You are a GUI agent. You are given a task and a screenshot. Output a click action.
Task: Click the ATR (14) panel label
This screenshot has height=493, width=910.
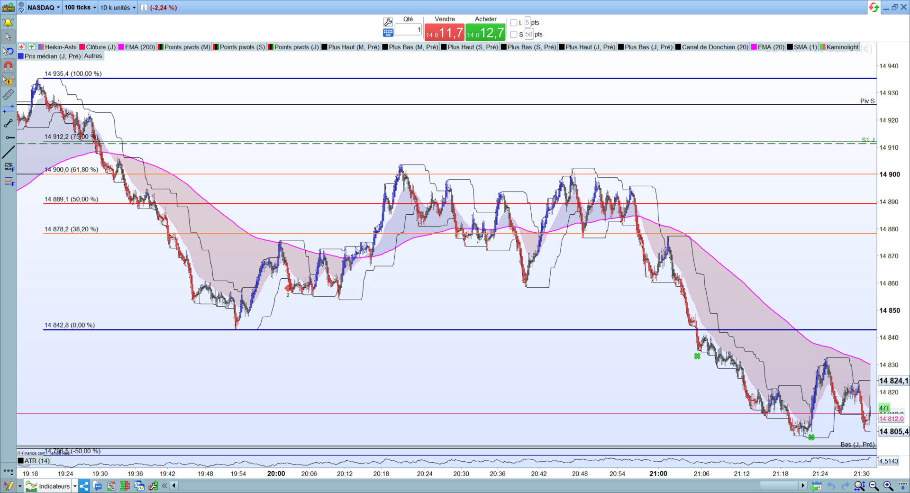[x=34, y=461]
